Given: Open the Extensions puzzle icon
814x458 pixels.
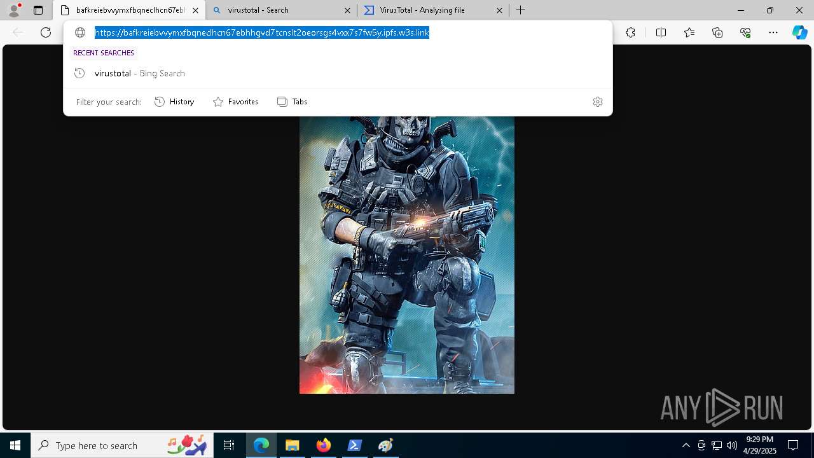Looking at the screenshot, I should click(630, 32).
